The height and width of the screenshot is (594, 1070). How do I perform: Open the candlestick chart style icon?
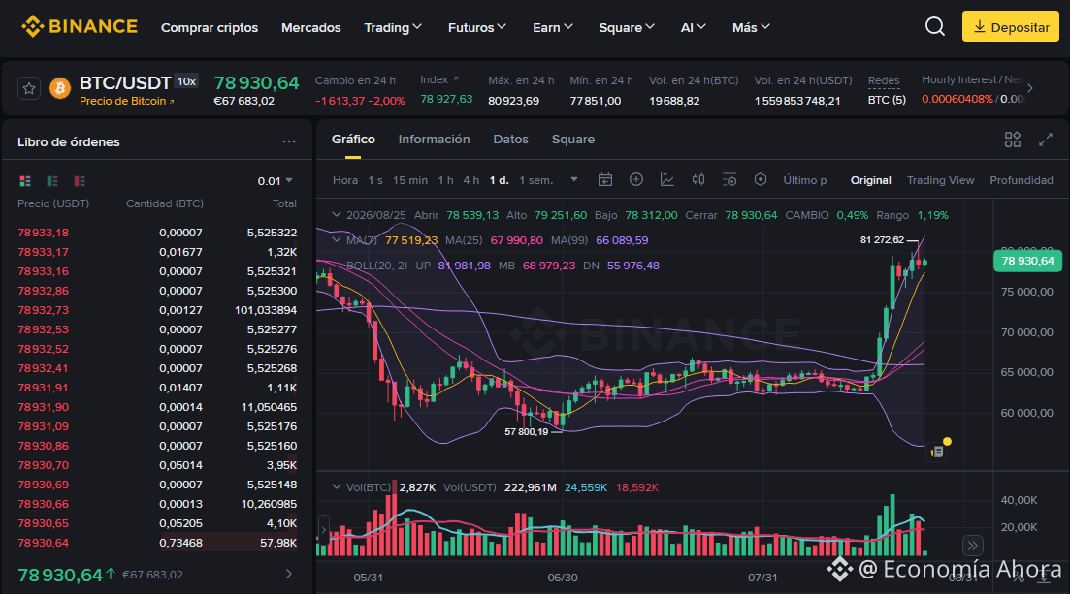pyautogui.click(x=698, y=180)
